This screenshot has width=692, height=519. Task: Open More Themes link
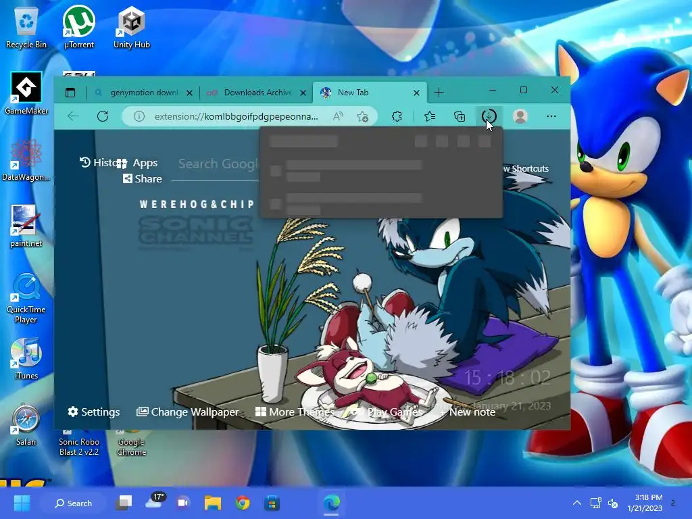295,412
